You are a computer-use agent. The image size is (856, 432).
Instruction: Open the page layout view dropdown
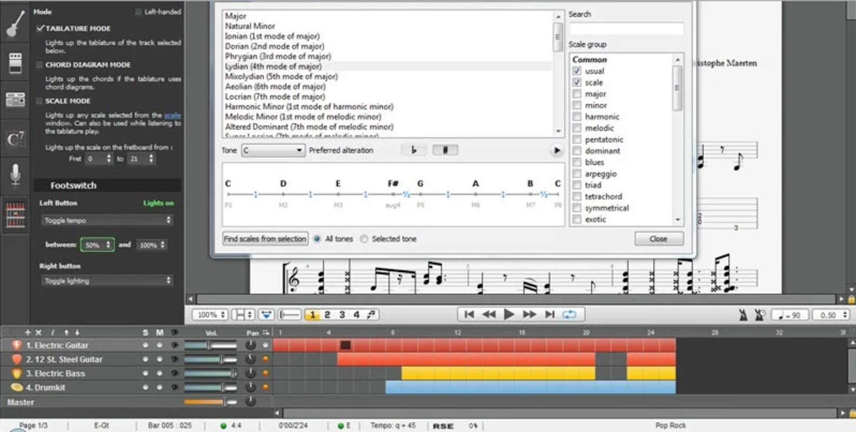point(243,314)
